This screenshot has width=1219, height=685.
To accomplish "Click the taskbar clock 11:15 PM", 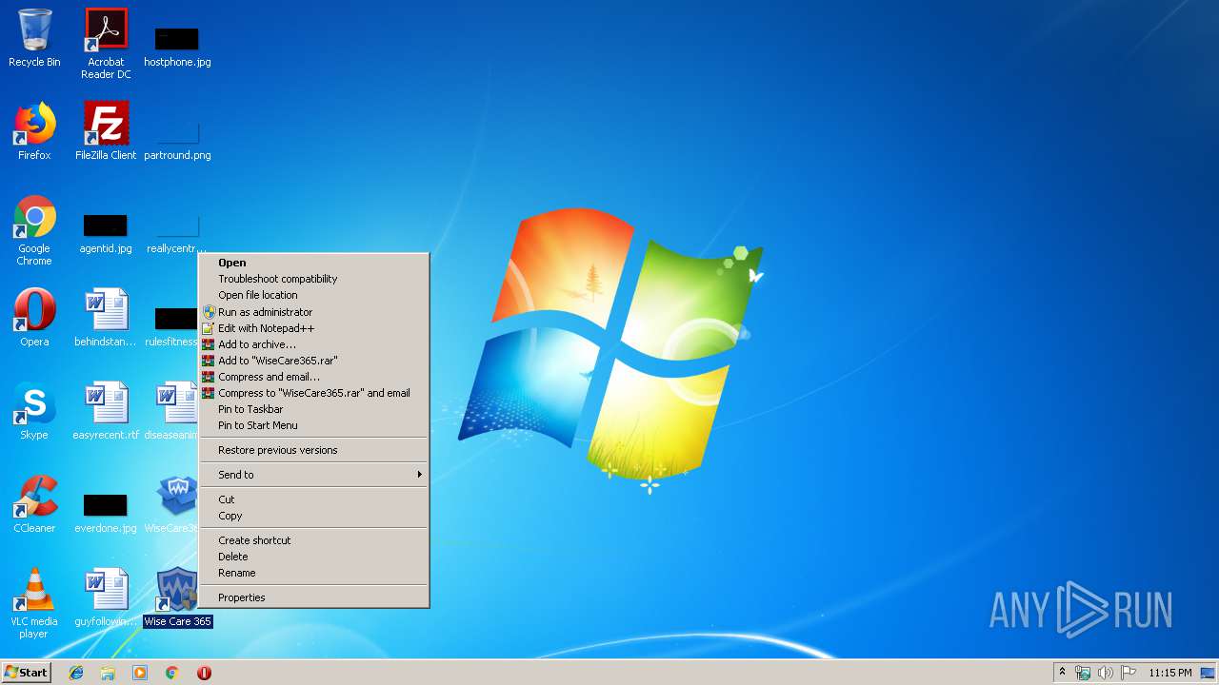I will (x=1170, y=673).
